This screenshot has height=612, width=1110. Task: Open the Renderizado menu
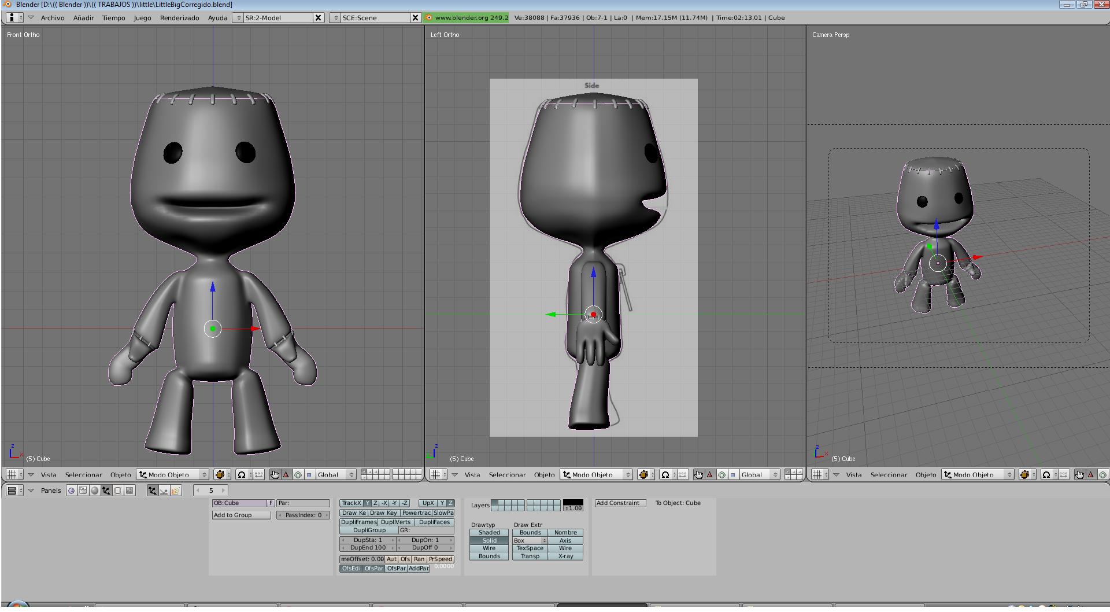tap(179, 18)
